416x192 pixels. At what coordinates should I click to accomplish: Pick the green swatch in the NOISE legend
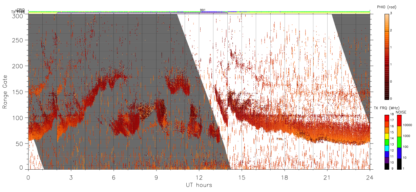point(399,142)
